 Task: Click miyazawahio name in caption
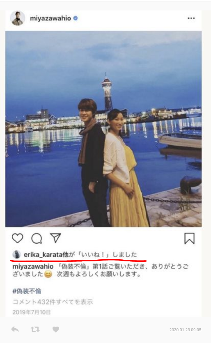[33, 266]
